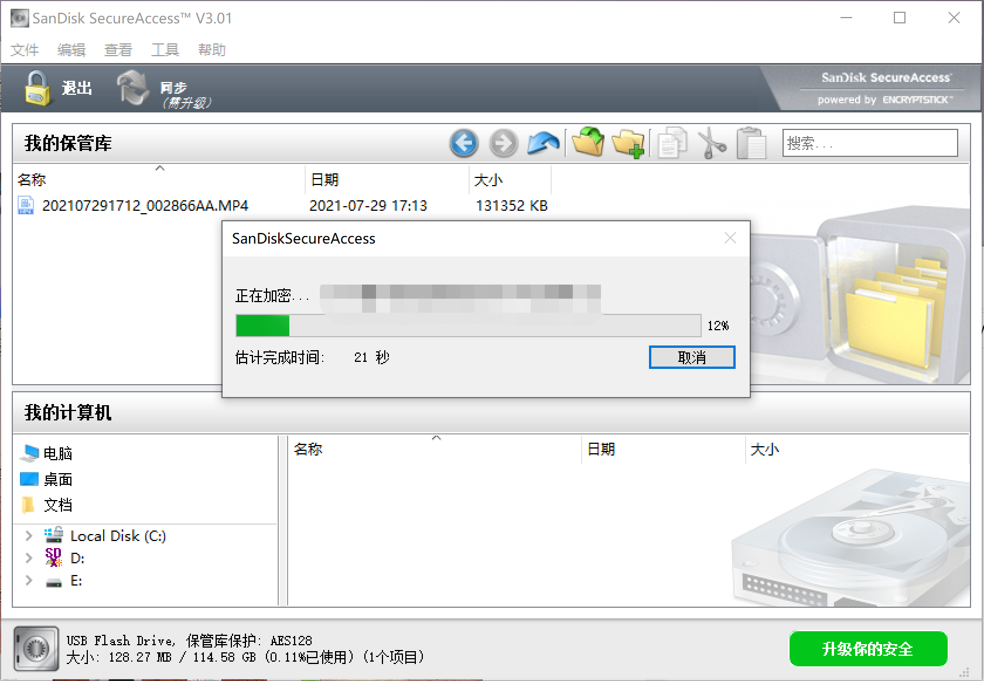The height and width of the screenshot is (681, 984).
Task: Select 文档 in the tree
Action: click(58, 505)
